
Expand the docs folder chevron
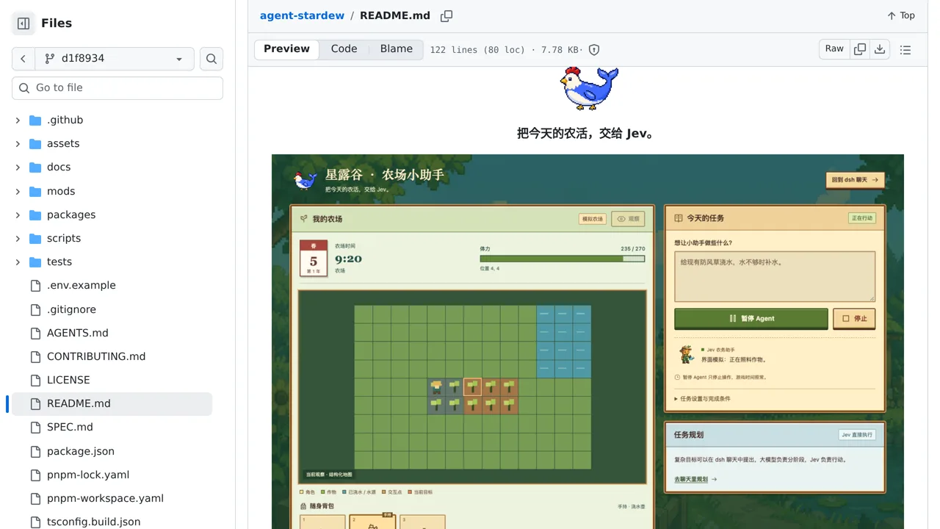tap(18, 167)
